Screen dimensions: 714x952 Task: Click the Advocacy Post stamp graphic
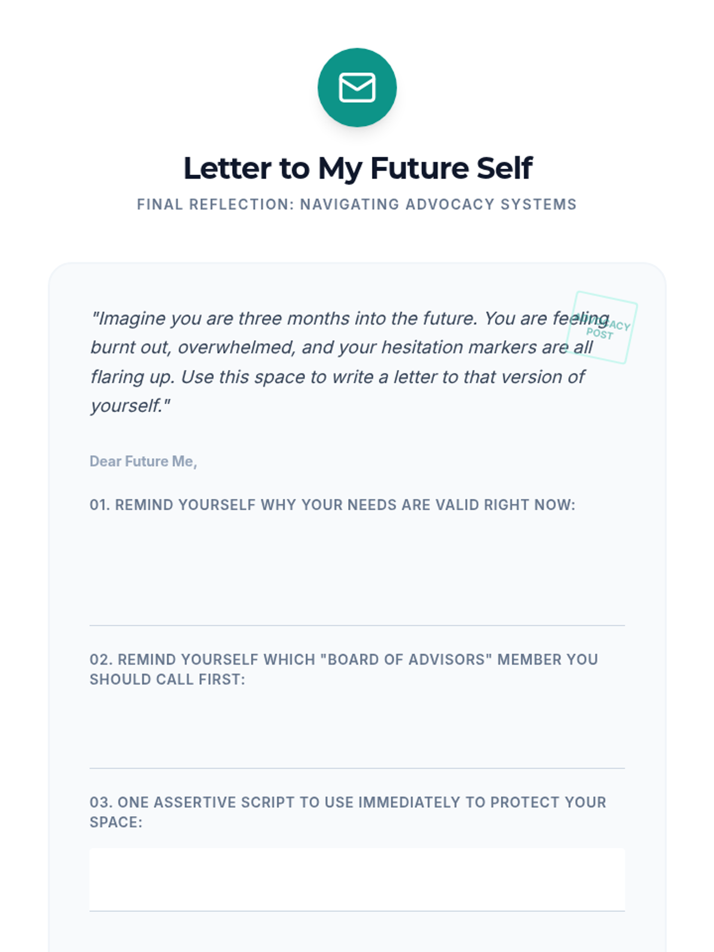pyautogui.click(x=602, y=327)
